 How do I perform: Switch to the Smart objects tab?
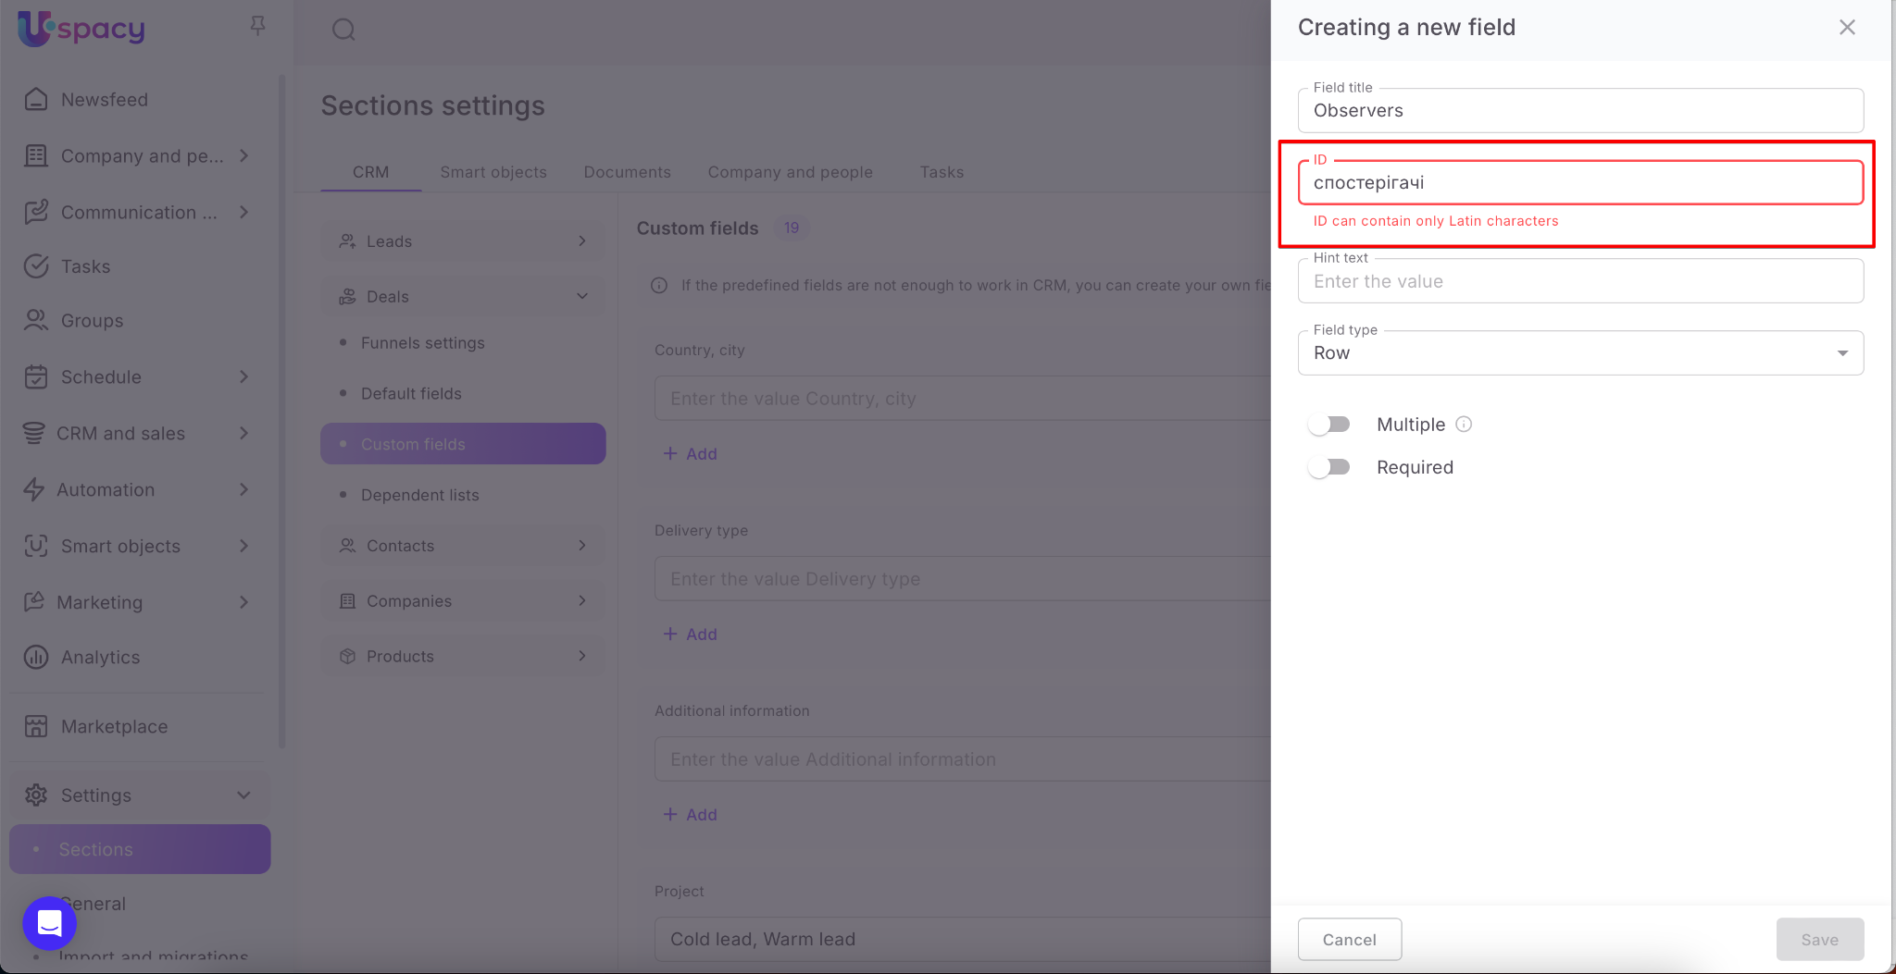coord(493,172)
